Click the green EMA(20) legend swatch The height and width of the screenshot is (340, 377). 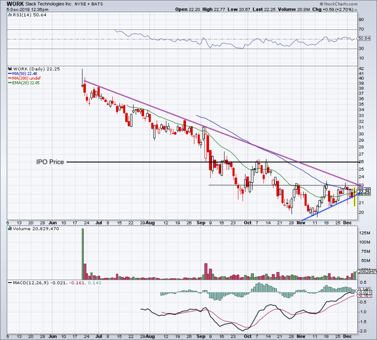[x=10, y=83]
